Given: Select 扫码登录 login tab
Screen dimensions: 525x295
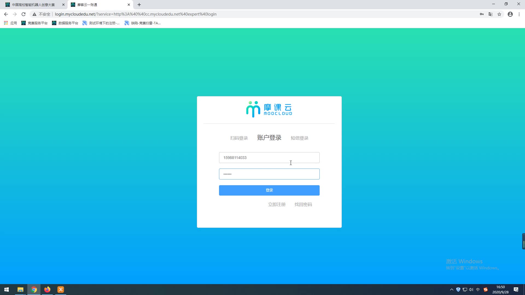Looking at the screenshot, I should click(239, 138).
